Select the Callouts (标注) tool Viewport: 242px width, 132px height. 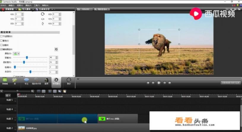click(26, 81)
